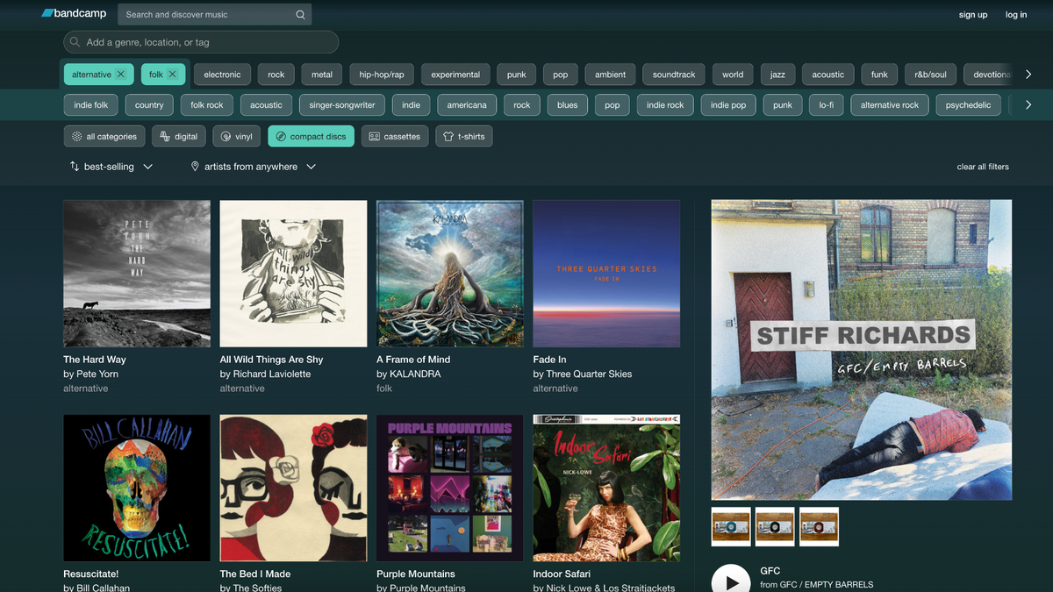Expand more genres with the right chevron
The image size is (1053, 592).
(1028, 74)
